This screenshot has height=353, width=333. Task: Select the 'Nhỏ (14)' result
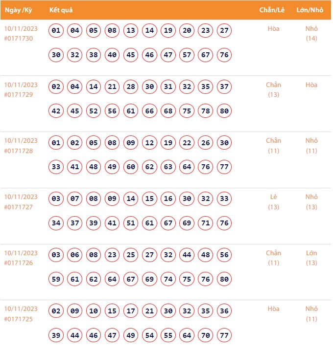point(311,33)
